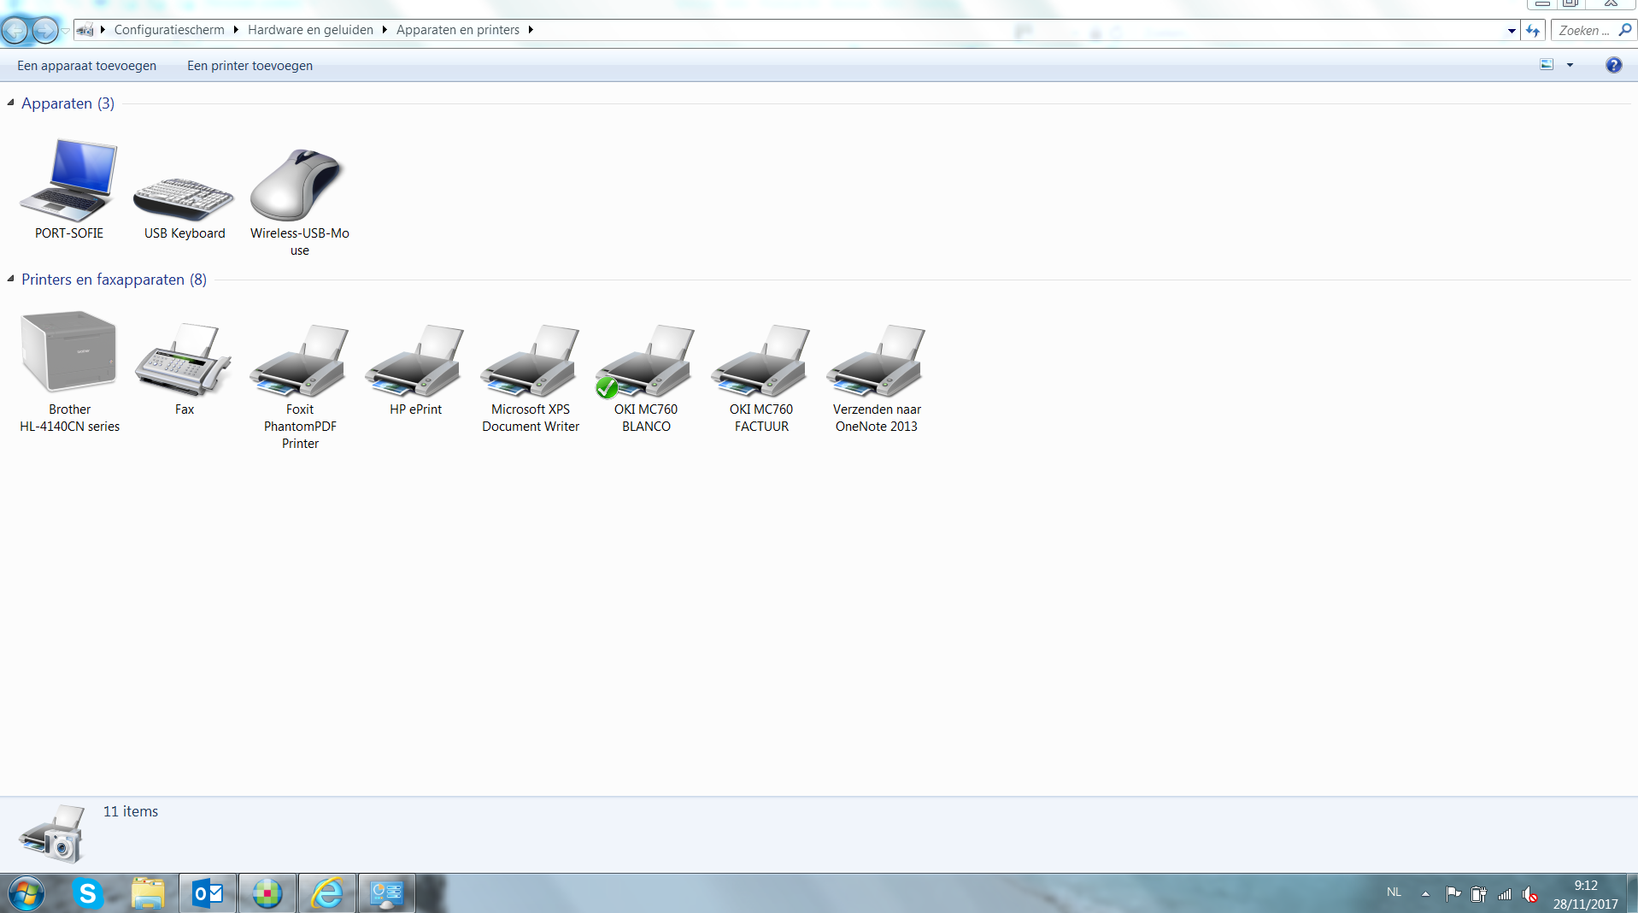Screen dimensions: 1638x913
Task: Select the Fax device icon
Action: click(x=185, y=368)
